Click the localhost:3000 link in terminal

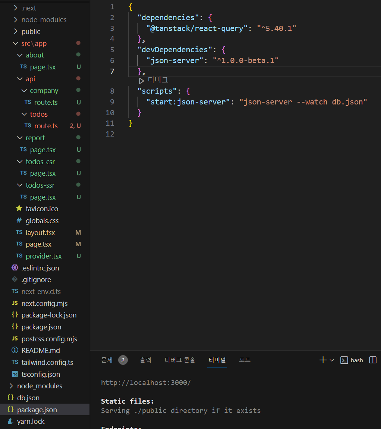click(146, 382)
